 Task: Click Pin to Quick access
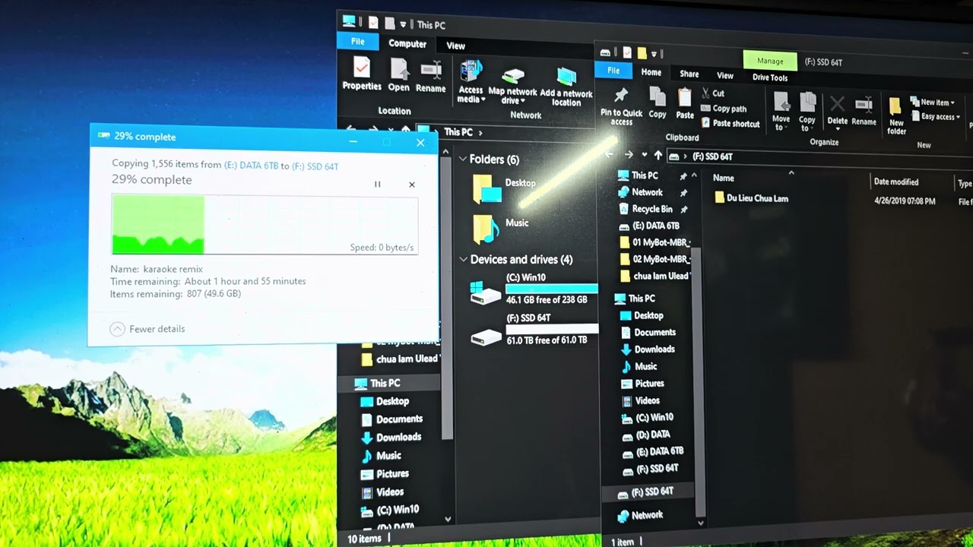(x=621, y=106)
